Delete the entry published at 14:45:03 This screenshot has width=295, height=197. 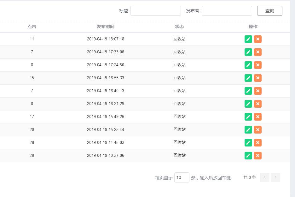(x=258, y=143)
